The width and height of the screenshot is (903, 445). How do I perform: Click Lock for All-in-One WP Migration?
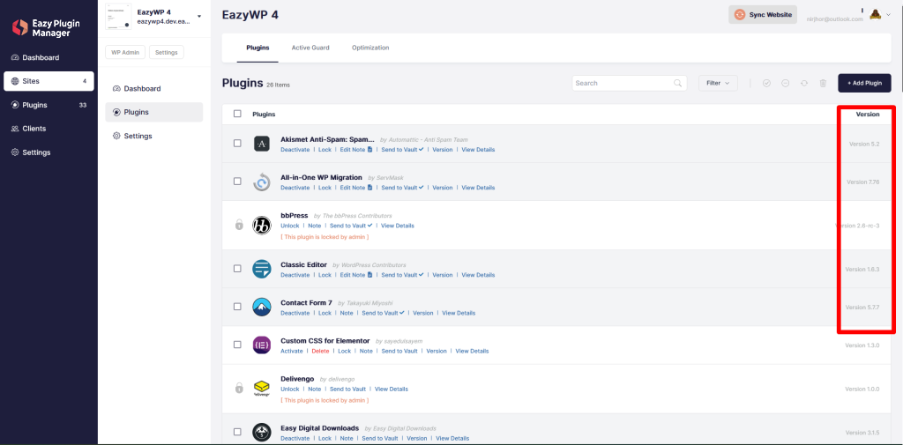coord(325,188)
